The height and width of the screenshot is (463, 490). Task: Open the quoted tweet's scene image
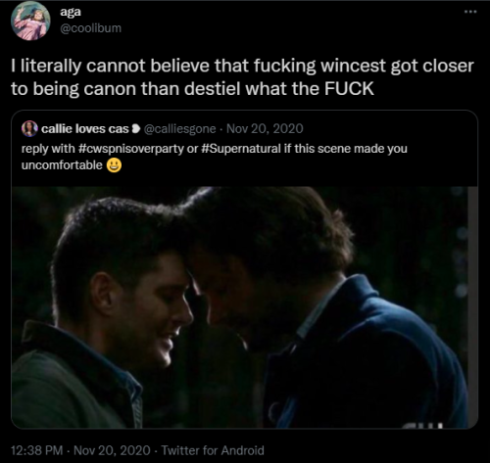244,307
